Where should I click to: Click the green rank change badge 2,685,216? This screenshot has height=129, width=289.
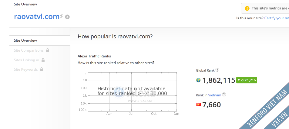247,80
